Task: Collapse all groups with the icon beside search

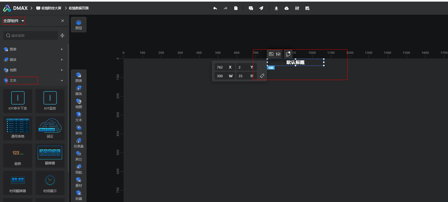Action: pos(62,35)
